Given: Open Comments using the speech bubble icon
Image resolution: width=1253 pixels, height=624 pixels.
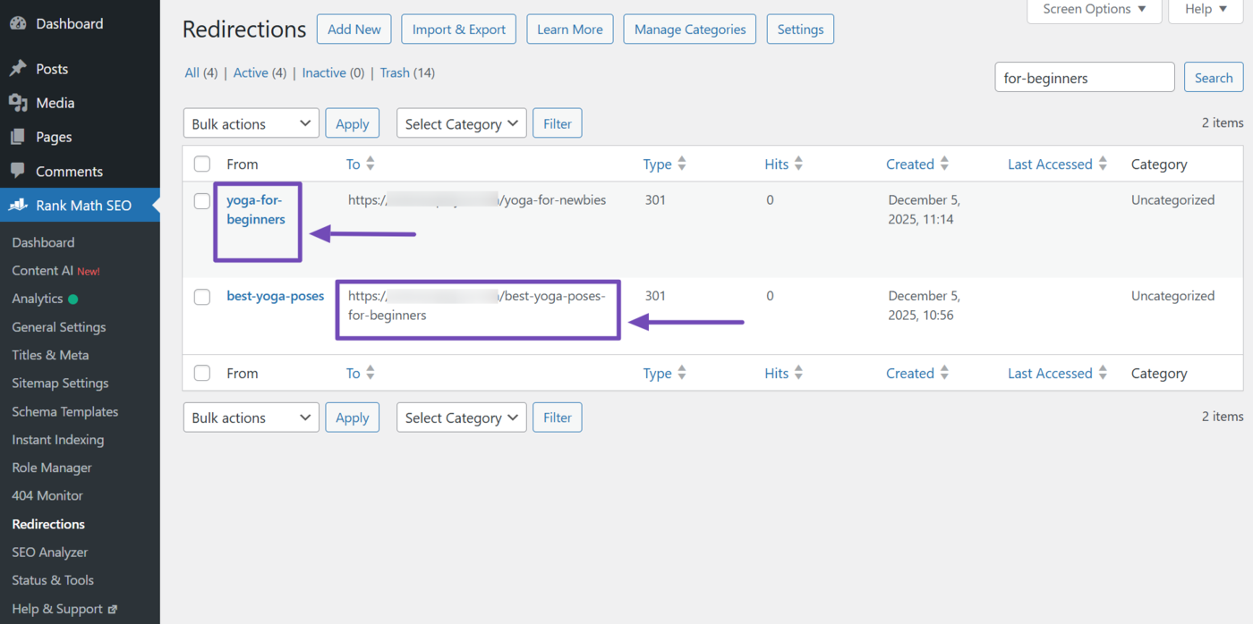Looking at the screenshot, I should click(x=19, y=171).
